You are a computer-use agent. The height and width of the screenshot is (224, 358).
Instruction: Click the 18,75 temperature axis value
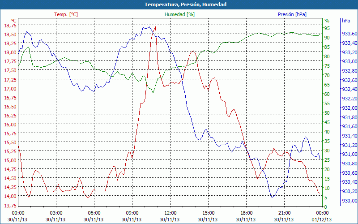click(x=10, y=26)
